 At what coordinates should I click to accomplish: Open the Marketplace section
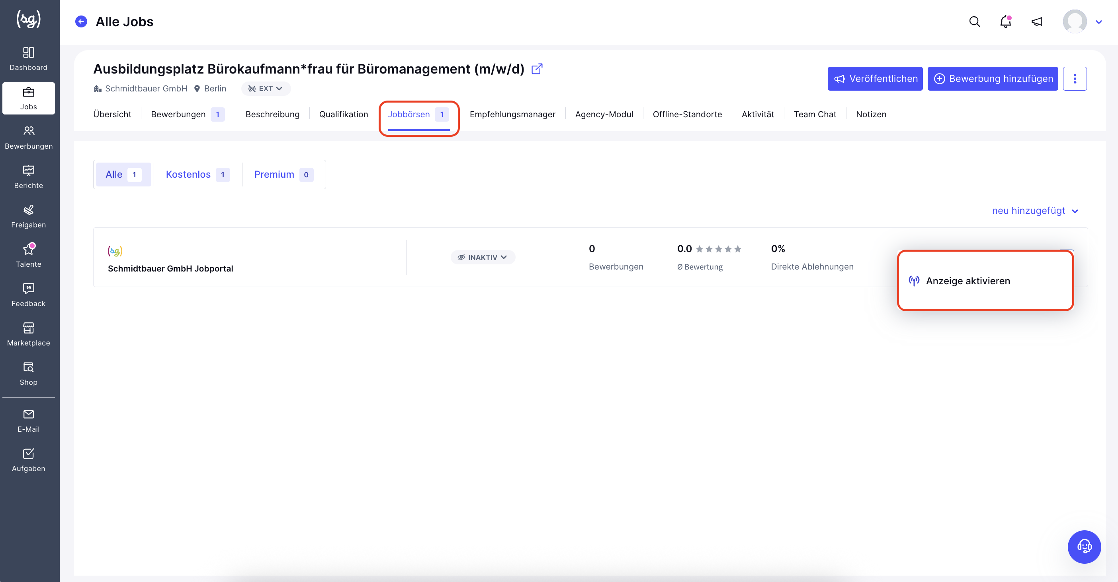click(29, 335)
